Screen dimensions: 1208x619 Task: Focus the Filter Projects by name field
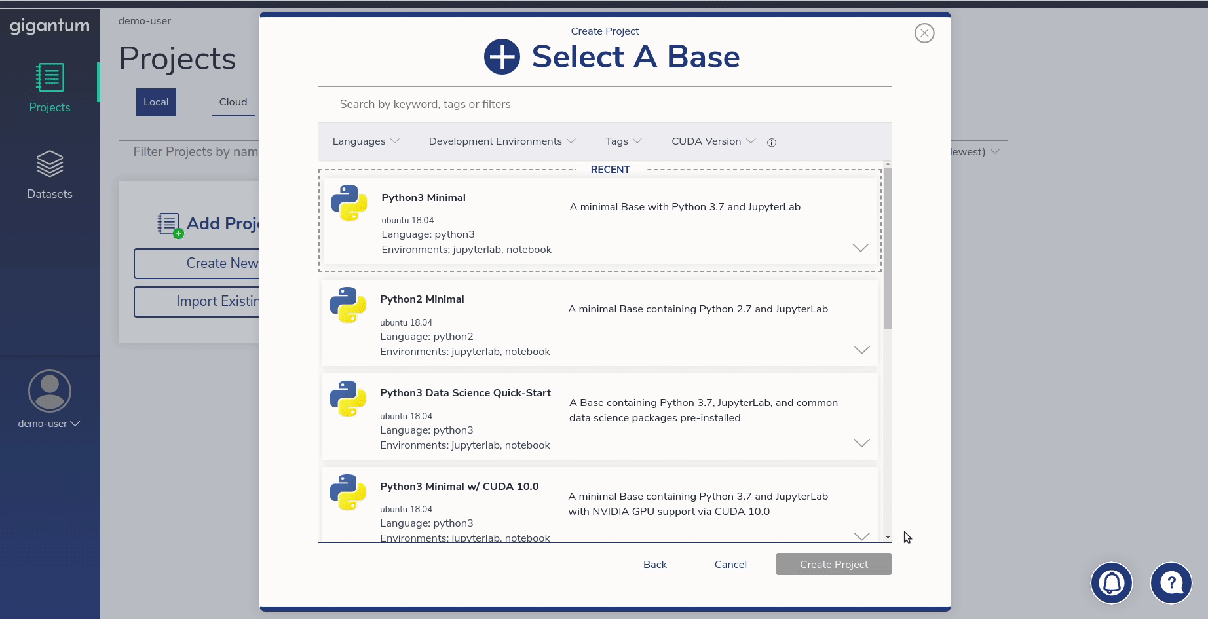(189, 151)
